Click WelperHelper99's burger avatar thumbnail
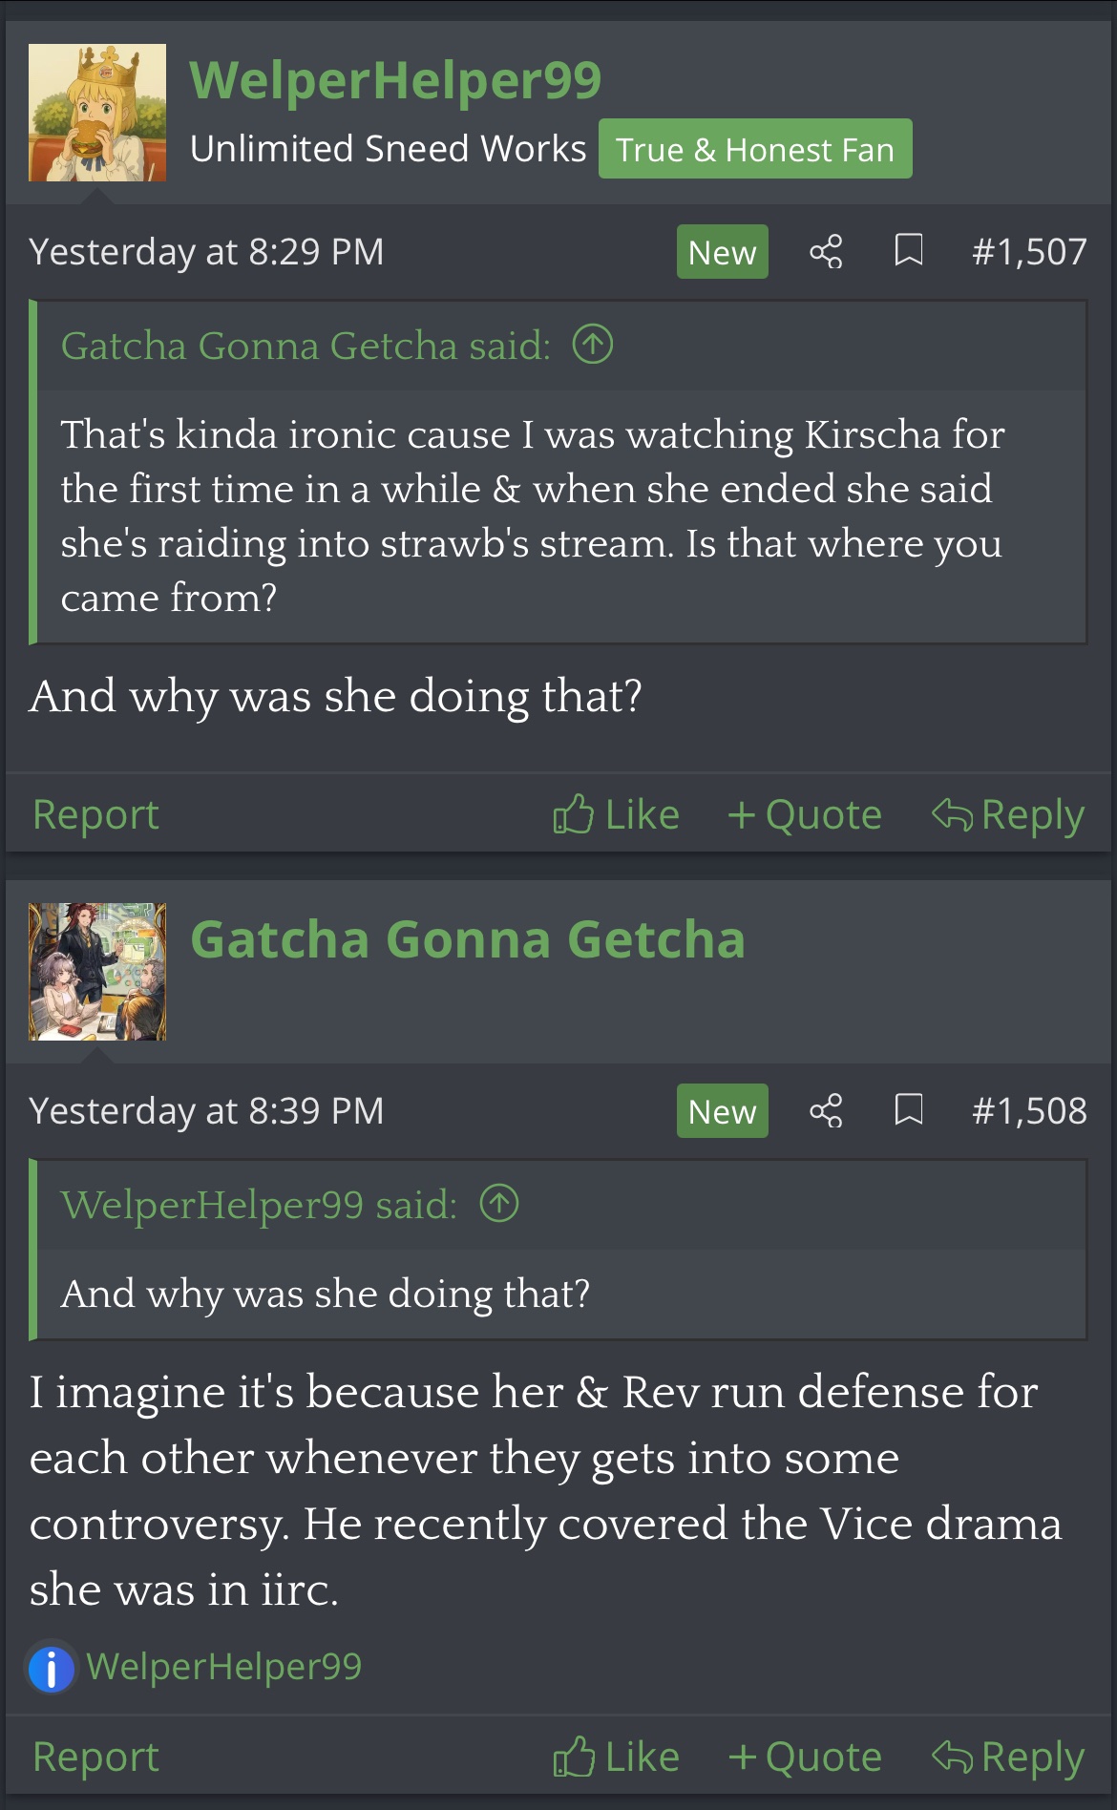The height and width of the screenshot is (1810, 1117). pyautogui.click(x=97, y=113)
